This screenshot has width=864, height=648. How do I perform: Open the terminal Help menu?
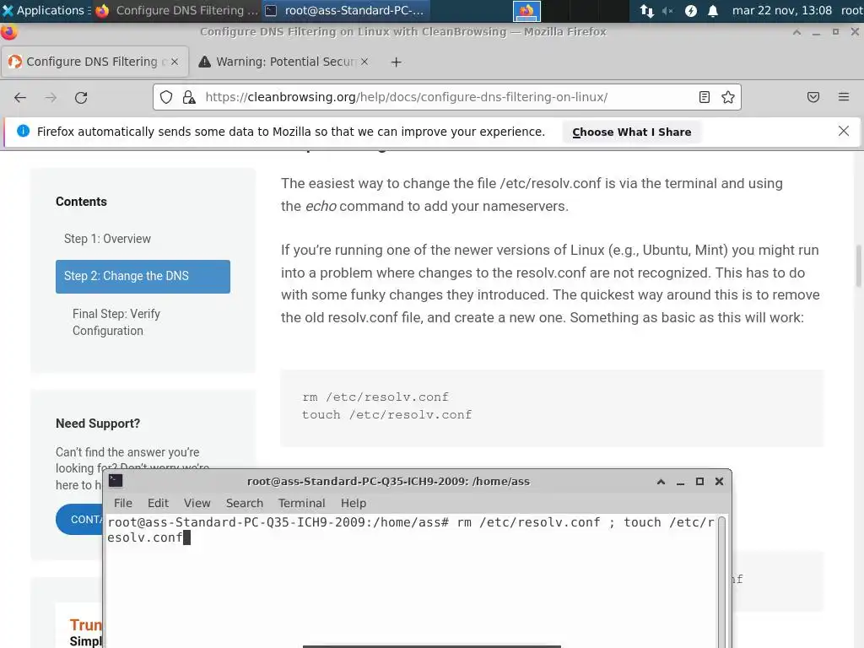click(354, 503)
